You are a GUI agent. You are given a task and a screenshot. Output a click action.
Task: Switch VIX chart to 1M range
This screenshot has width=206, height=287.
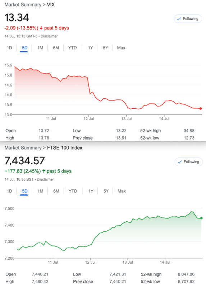(x=40, y=48)
